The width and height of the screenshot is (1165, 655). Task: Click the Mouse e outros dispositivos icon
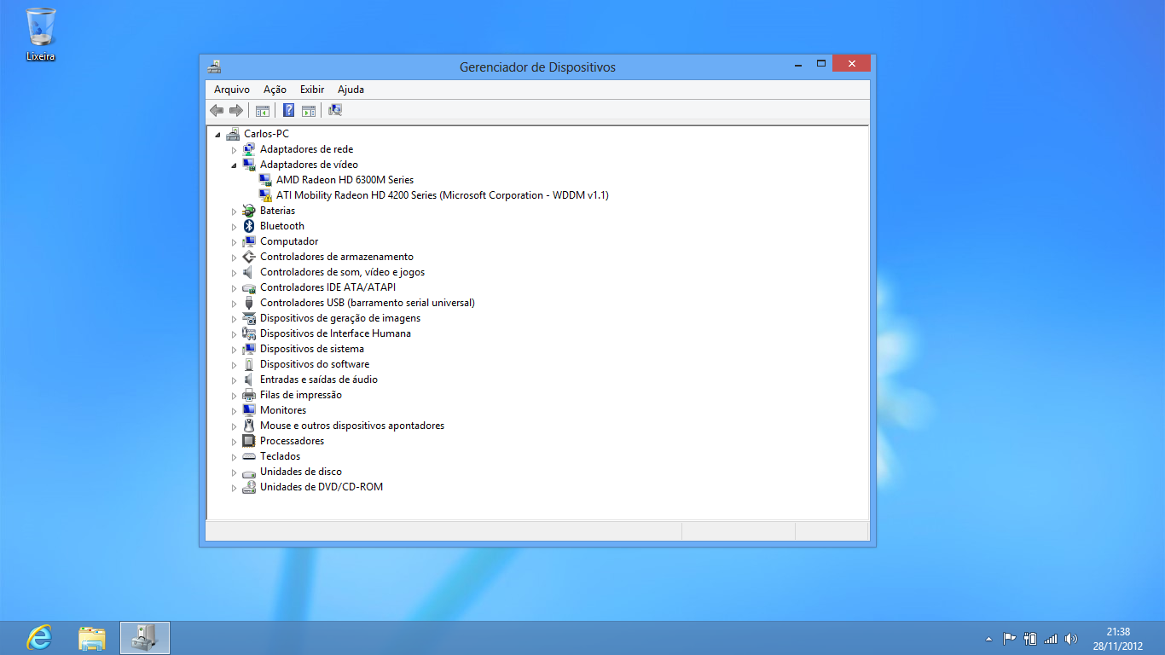point(249,426)
